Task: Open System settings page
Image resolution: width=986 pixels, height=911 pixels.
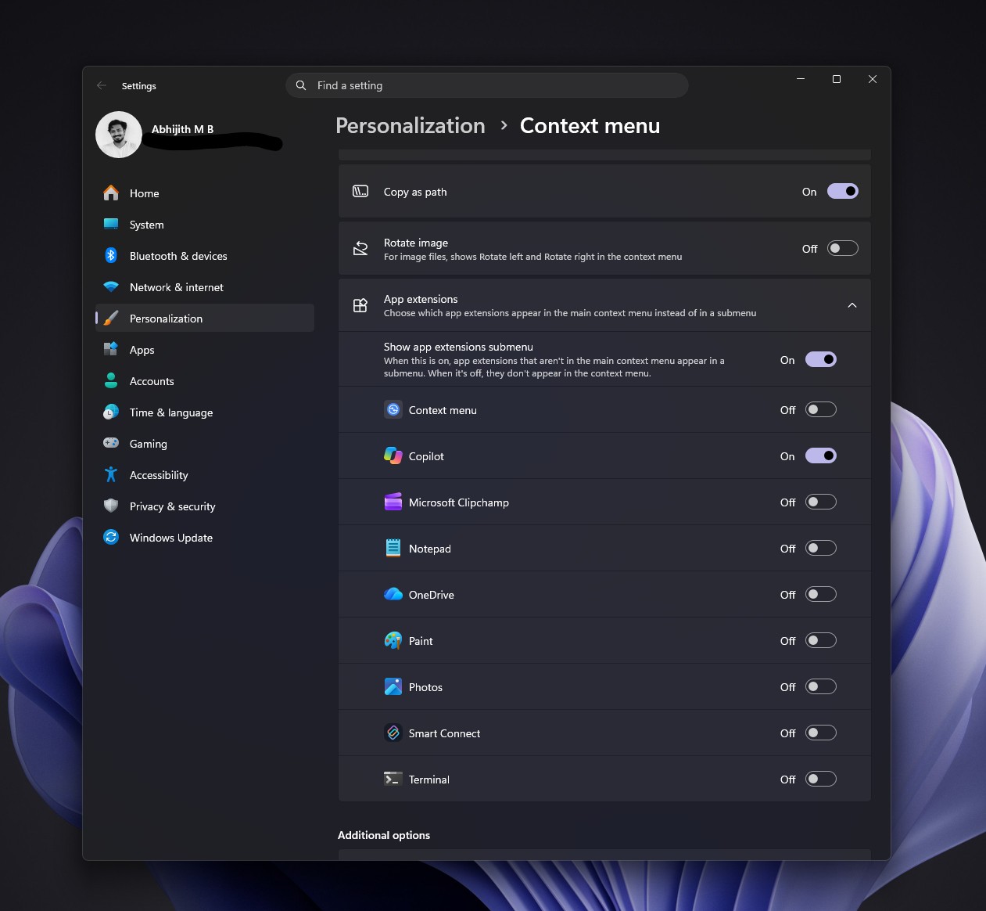Action: pos(205,224)
